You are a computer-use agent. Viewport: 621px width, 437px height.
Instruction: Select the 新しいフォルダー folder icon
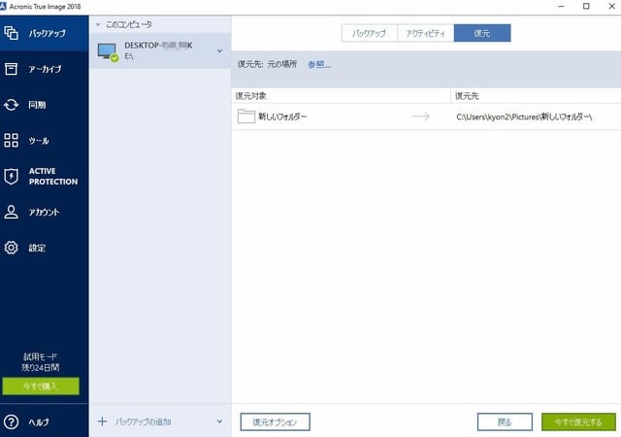pyautogui.click(x=246, y=117)
